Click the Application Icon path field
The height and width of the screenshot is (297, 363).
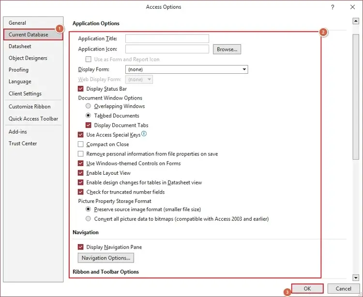click(167, 49)
